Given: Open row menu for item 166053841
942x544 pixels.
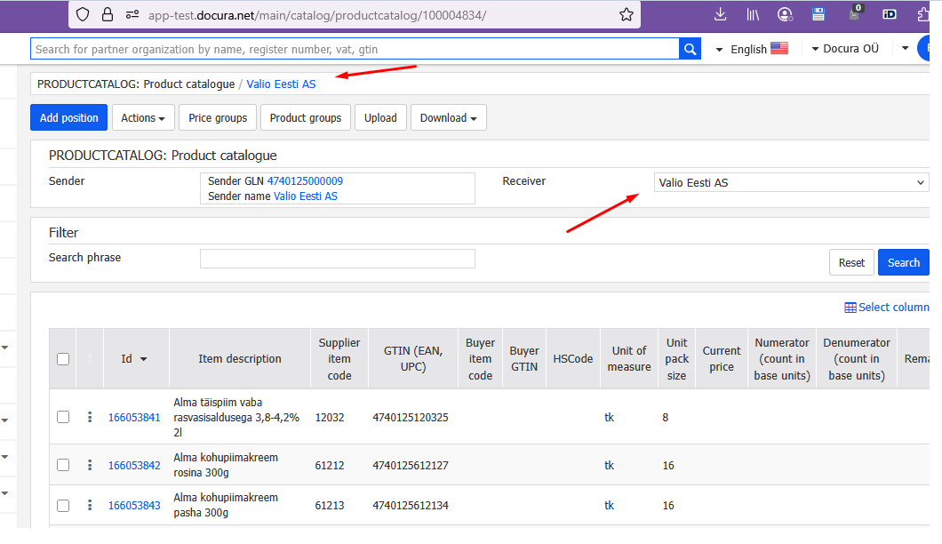Looking at the screenshot, I should click(90, 417).
